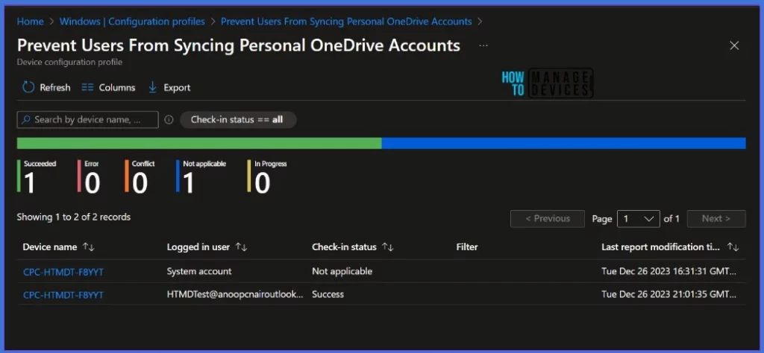Screen dimensions: 764x353
Task: Open the Columns chooser
Action: (108, 88)
